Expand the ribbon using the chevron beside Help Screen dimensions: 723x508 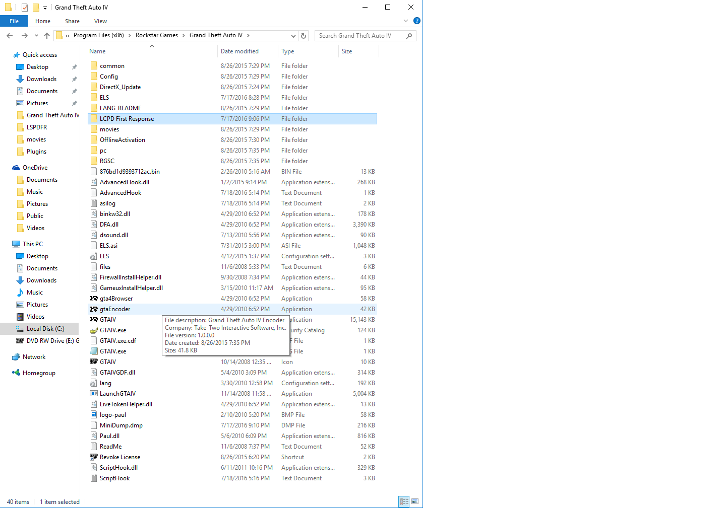(406, 21)
